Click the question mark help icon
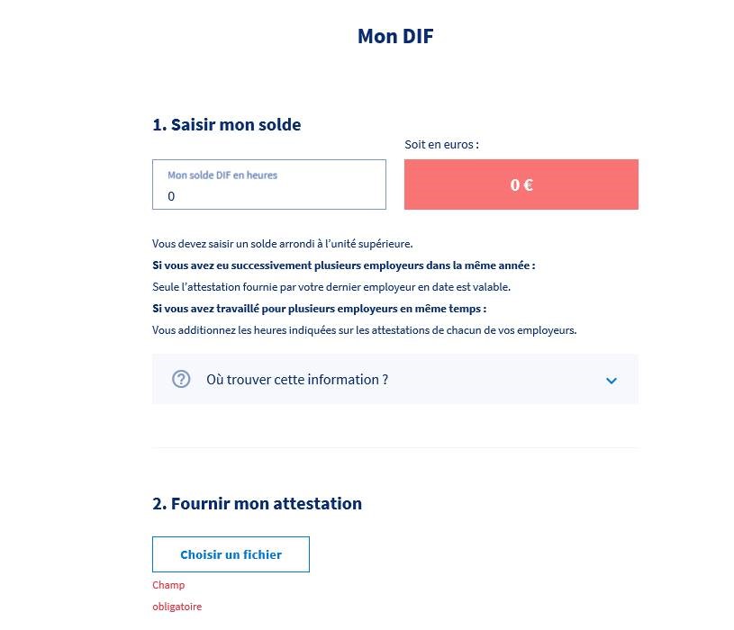The width and height of the screenshot is (734, 630). 181,379
